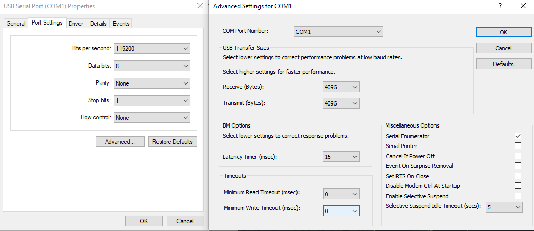
Task: Check Cancel If Power Off
Action: tap(518, 156)
